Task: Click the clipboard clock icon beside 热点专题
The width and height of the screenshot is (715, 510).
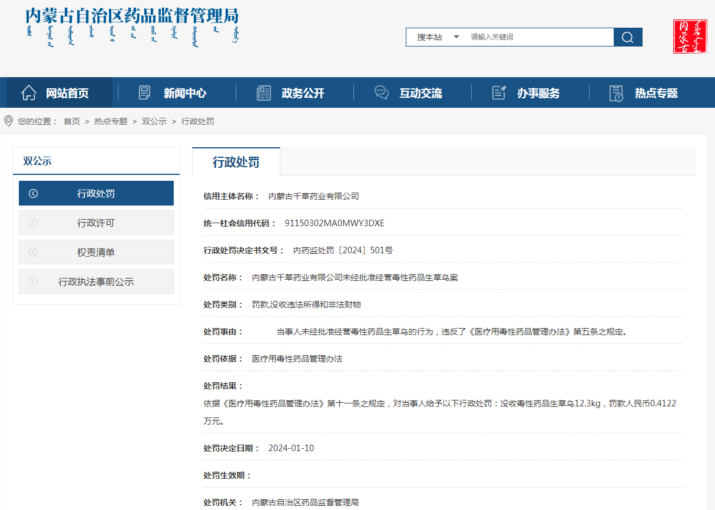Action: tap(616, 93)
